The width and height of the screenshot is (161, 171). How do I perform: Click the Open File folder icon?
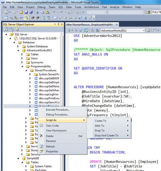click(x=21, y=12)
